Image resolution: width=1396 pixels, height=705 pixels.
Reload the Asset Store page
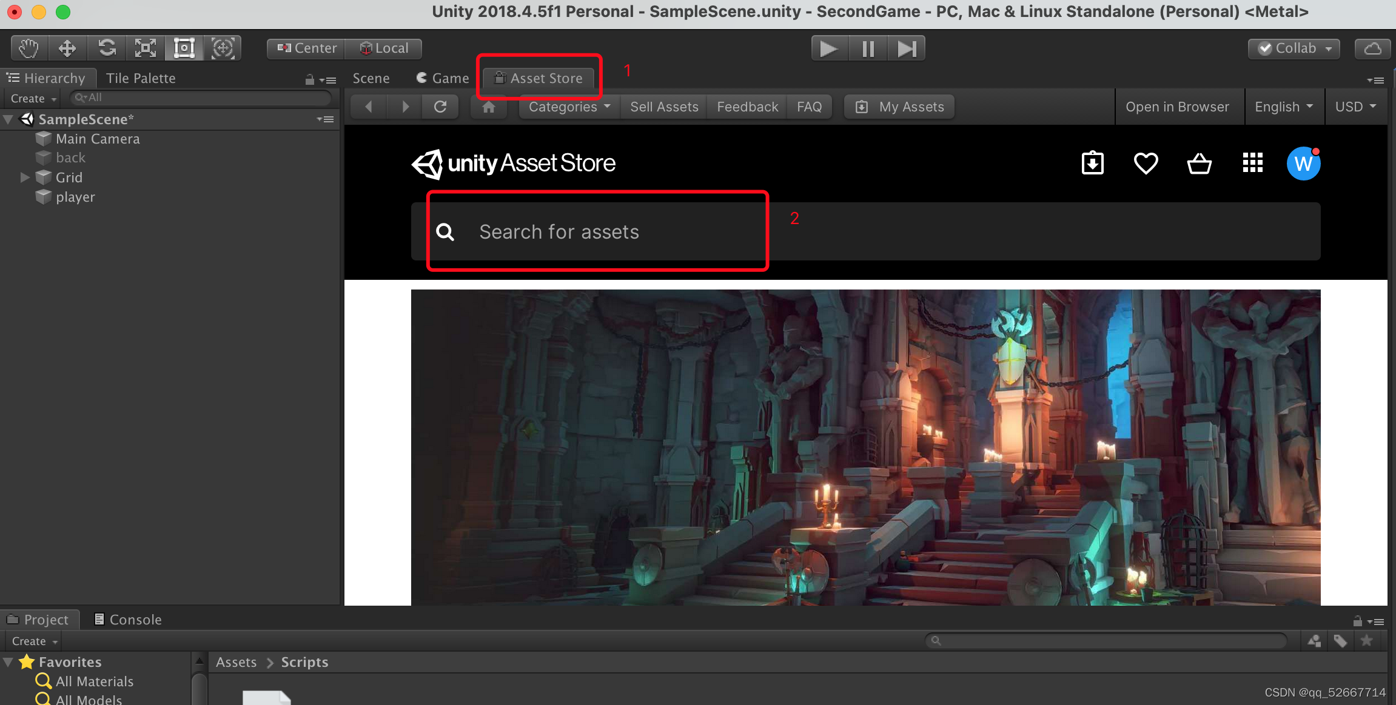[x=441, y=107]
